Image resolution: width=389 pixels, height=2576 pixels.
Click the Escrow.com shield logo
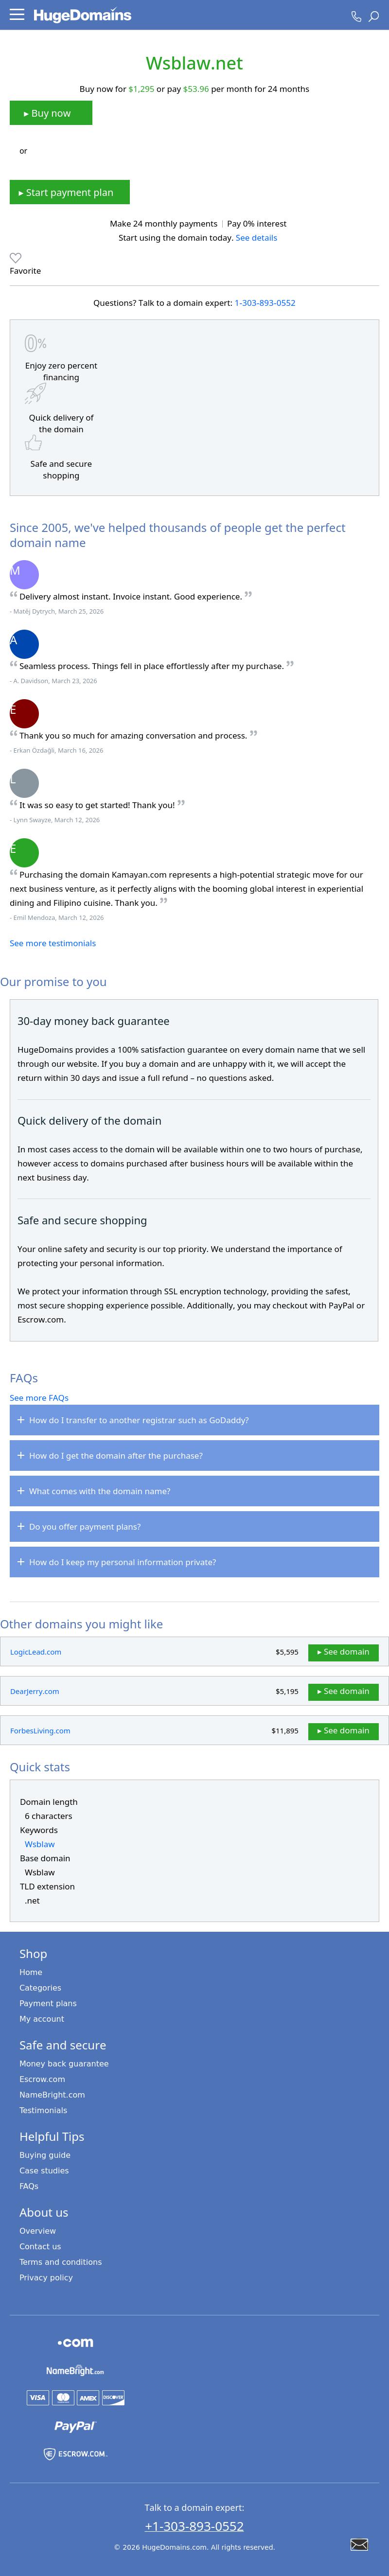tap(75, 2453)
